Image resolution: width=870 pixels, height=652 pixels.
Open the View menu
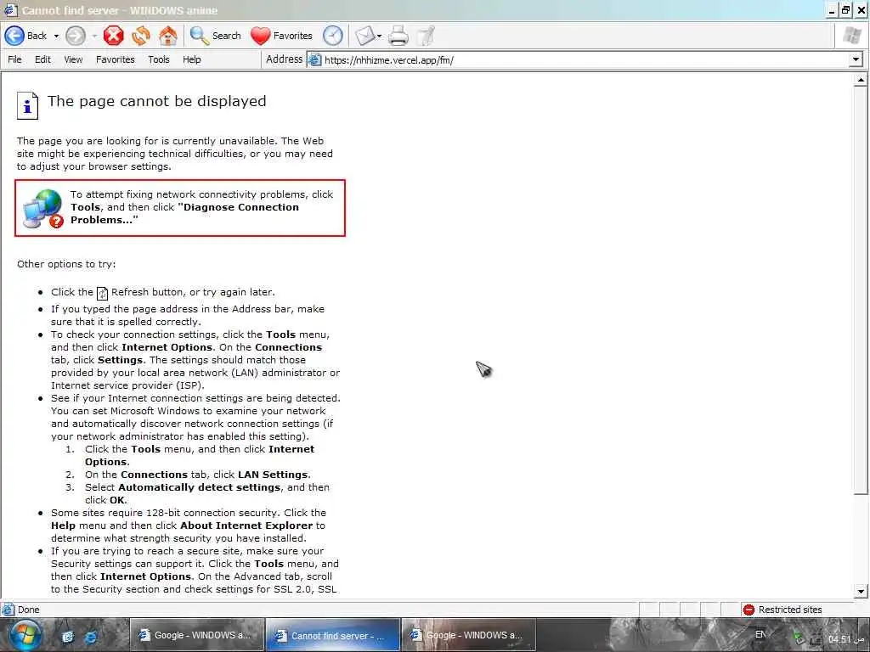[x=73, y=59]
